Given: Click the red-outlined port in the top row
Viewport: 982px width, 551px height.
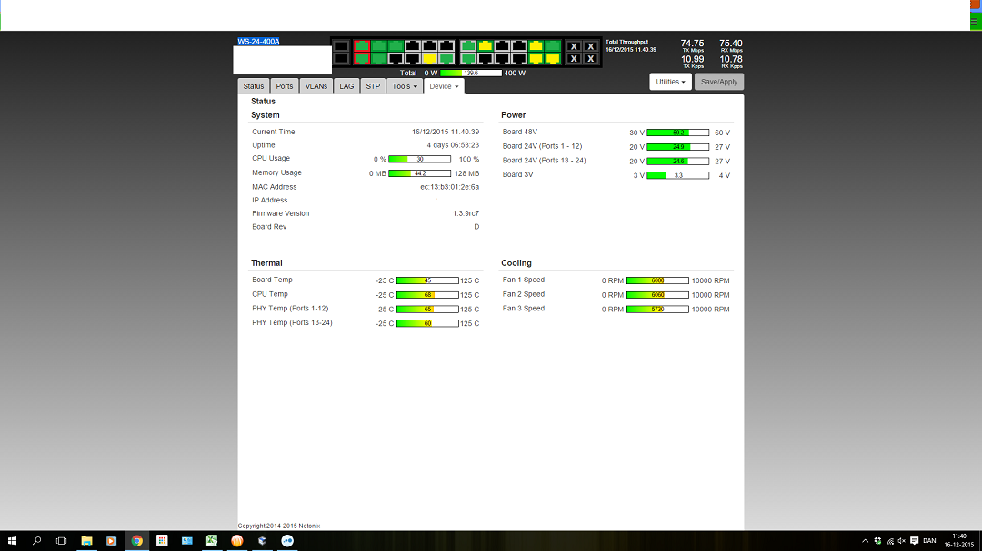Looking at the screenshot, I should click(x=361, y=45).
